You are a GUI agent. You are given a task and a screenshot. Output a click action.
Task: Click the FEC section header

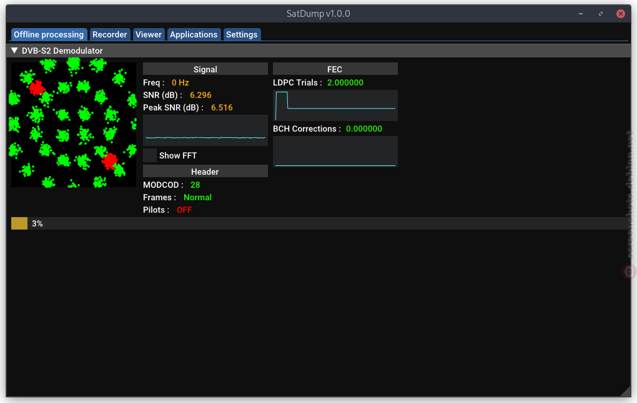point(335,69)
